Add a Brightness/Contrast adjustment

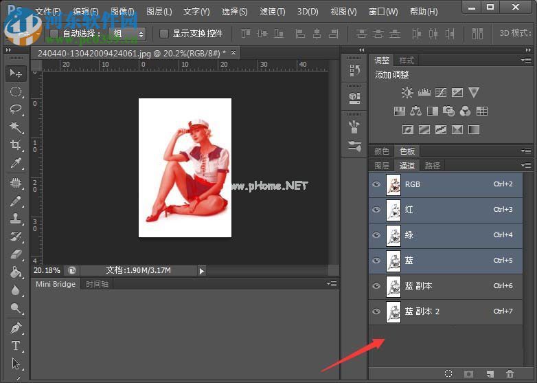tap(407, 93)
